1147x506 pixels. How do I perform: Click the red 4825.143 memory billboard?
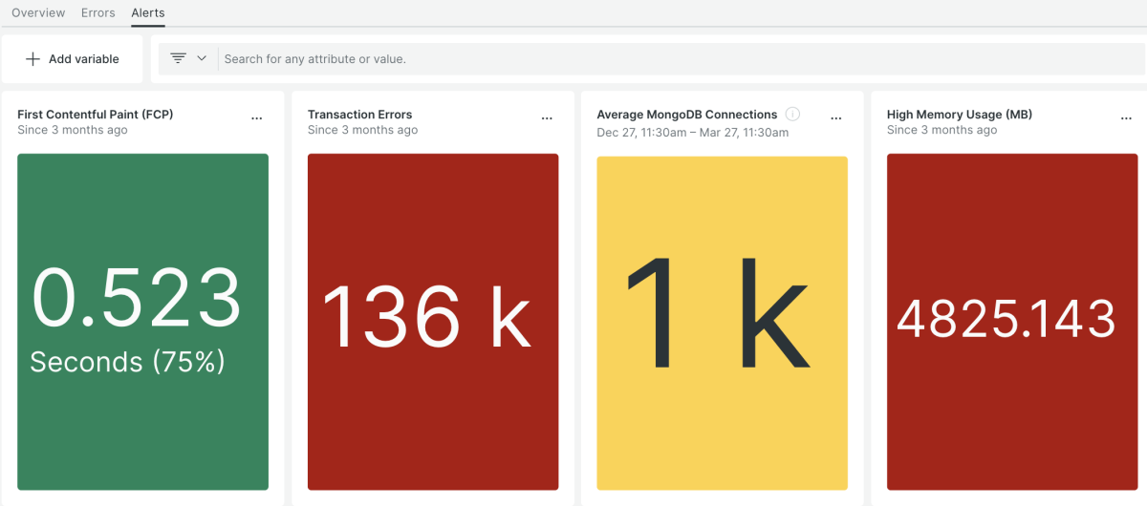(x=1012, y=322)
